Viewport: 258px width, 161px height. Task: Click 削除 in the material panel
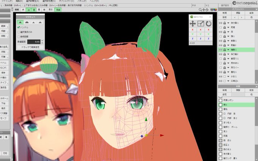(x=252, y=90)
